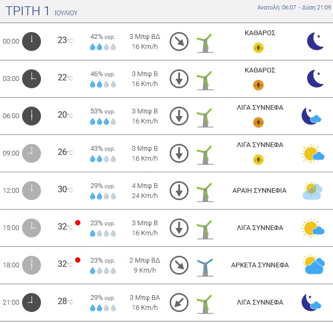
Task: Click the wind direction arrow at 00:00
Action: pos(179,41)
